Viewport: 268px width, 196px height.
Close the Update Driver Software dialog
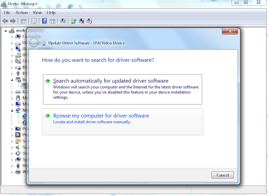(x=230, y=31)
